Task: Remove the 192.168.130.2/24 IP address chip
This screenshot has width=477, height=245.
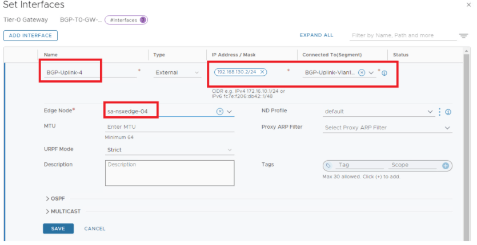Action: [262, 72]
